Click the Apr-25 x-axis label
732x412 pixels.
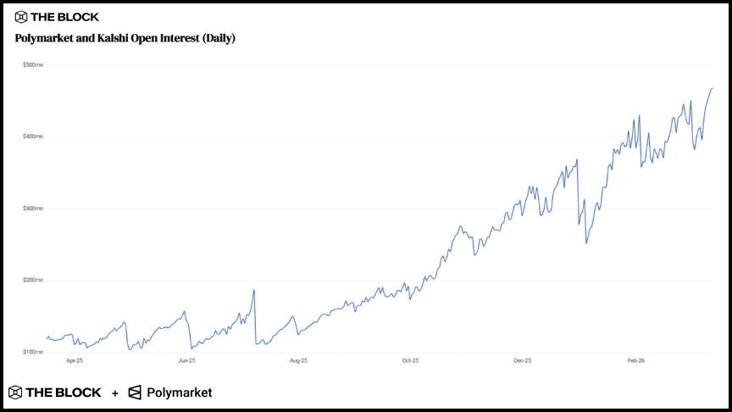point(75,361)
